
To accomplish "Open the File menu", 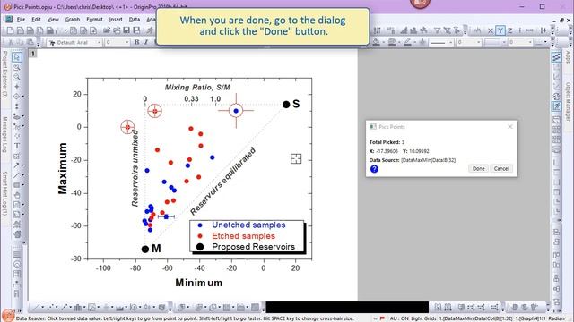I will tap(21, 20).
